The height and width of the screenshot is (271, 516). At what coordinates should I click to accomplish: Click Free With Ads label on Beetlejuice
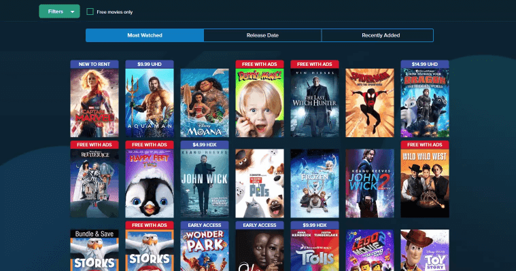pos(94,145)
